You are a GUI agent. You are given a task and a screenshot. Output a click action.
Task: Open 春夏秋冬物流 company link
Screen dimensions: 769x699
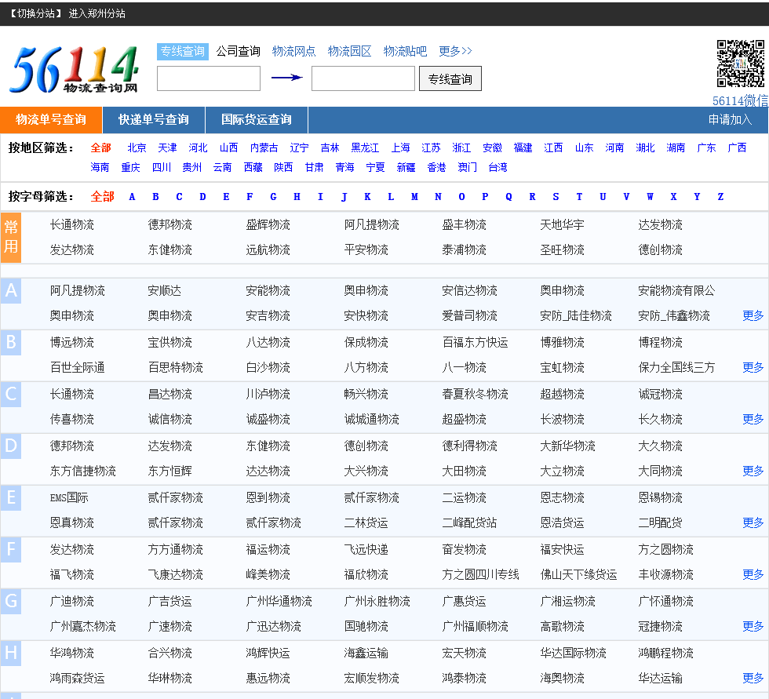tap(475, 394)
